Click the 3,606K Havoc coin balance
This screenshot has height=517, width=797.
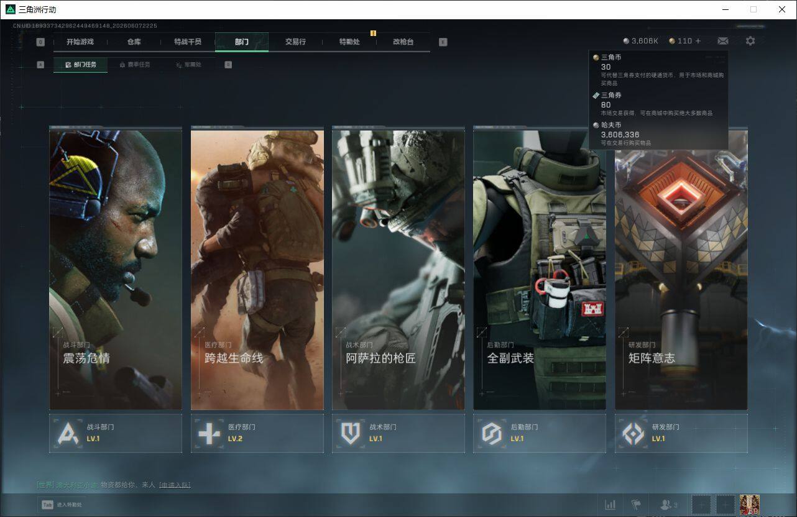[640, 41]
